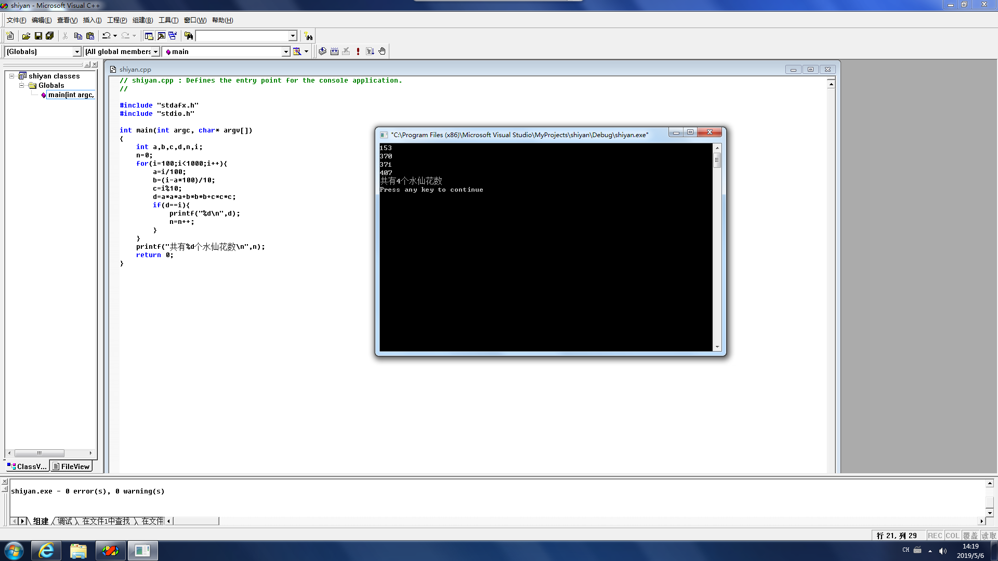Switch to the FileView tab
Screen dimensions: 998x561
pyautogui.click(x=72, y=466)
